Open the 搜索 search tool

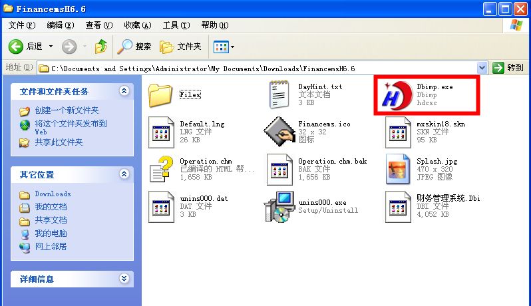134,47
